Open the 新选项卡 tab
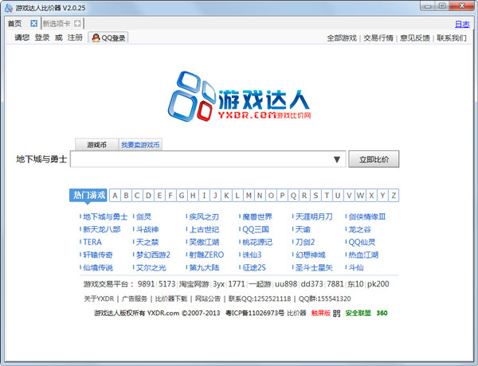 point(57,23)
